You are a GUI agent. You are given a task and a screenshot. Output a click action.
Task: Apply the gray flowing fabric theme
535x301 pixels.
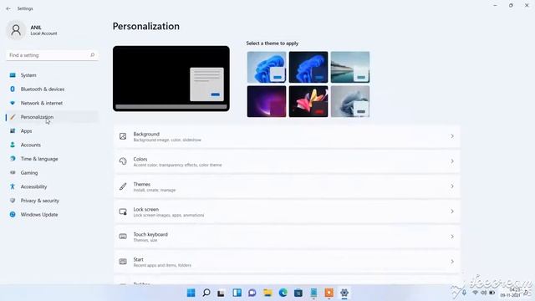click(x=350, y=101)
